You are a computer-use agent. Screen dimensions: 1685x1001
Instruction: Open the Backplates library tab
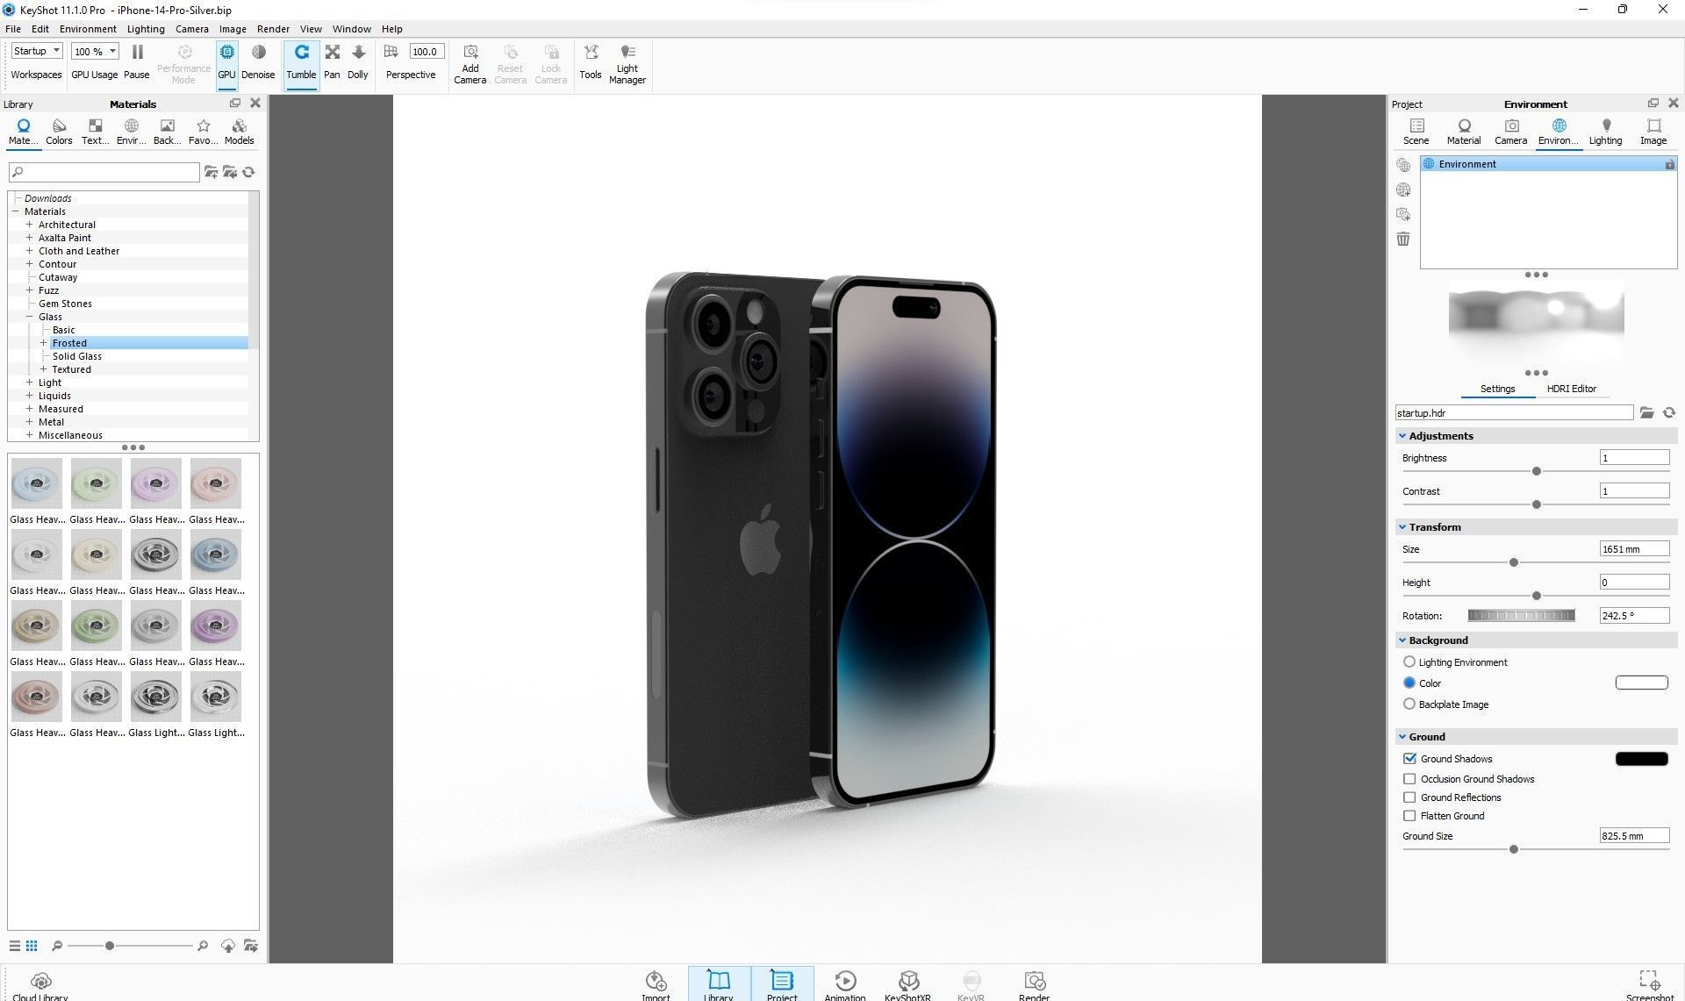167,132
